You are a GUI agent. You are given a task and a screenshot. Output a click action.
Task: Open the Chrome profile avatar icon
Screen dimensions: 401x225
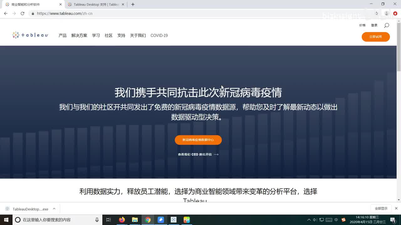point(387,13)
